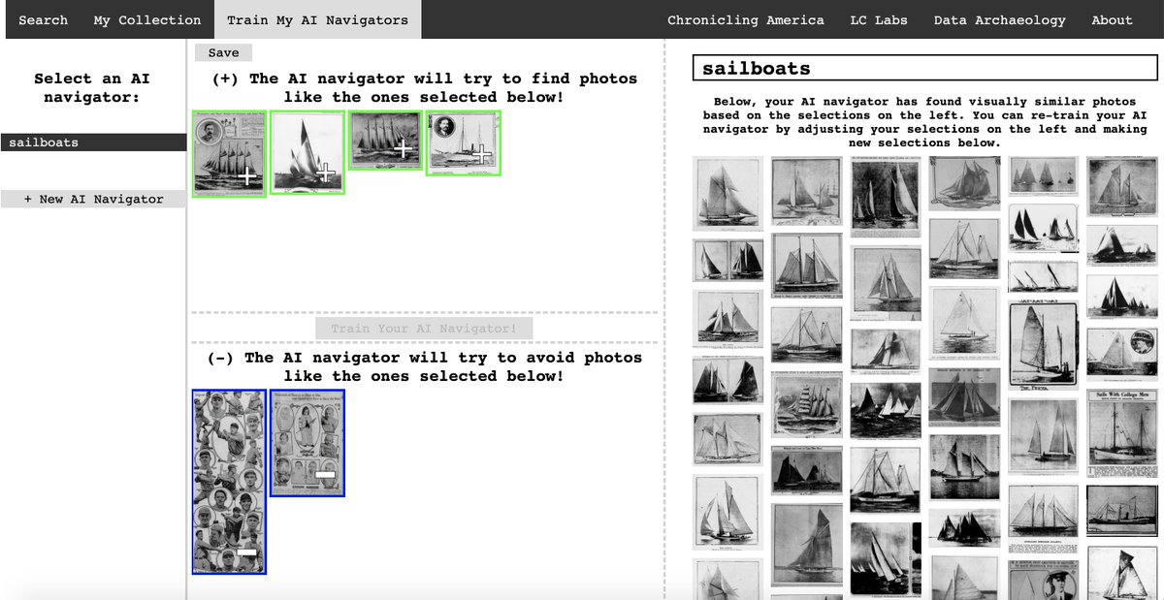The height and width of the screenshot is (600, 1164).
Task: Create a New AI Navigator
Action: pos(93,199)
